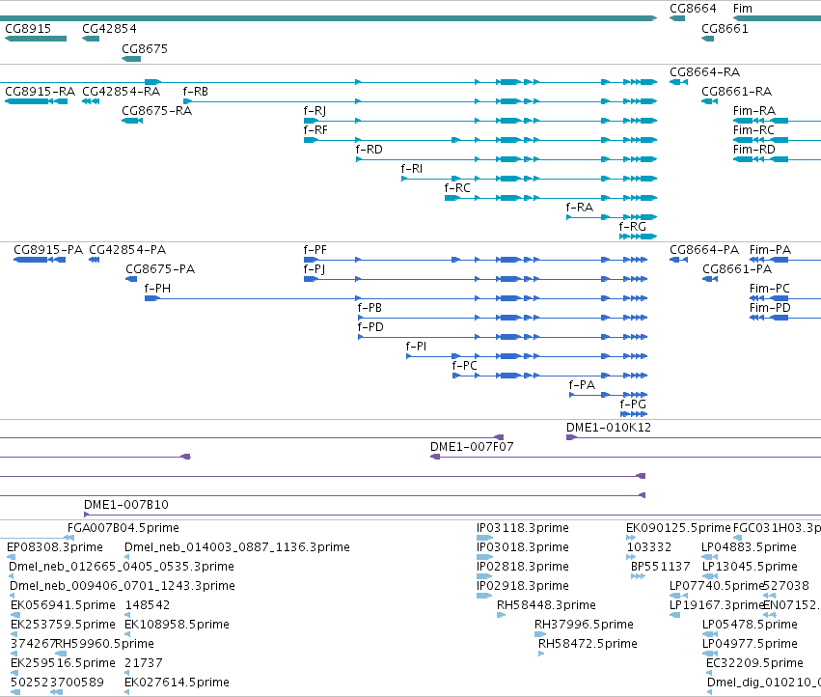The width and height of the screenshot is (821, 697).
Task: Select EST IP03118.3prime
Action: [523, 528]
